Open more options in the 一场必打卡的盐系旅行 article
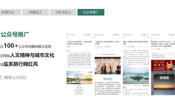This screenshot has height=111, width=175. coord(91,38)
